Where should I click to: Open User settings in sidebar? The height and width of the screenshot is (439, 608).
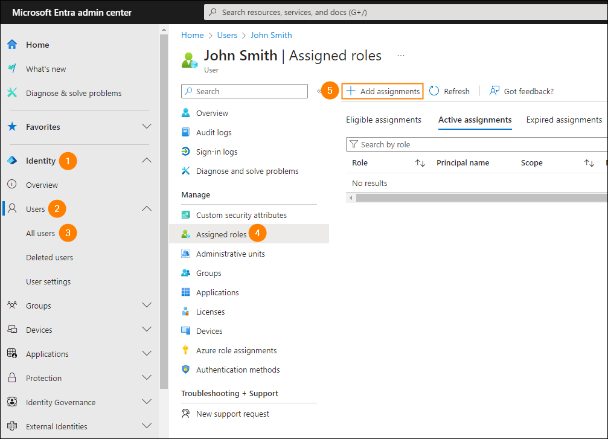[x=48, y=281]
